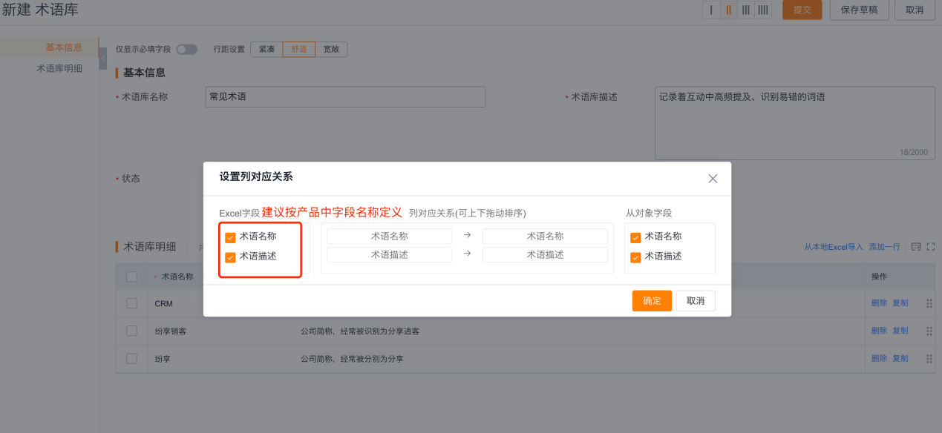Switch to single-column layout icon
The image size is (942, 433).
(711, 10)
